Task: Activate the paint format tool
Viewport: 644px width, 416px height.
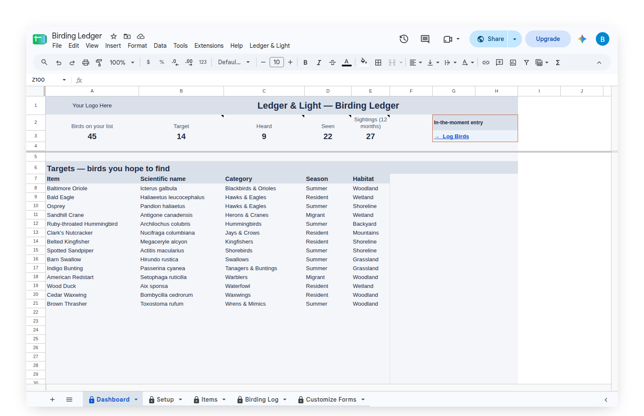Action: coord(99,63)
